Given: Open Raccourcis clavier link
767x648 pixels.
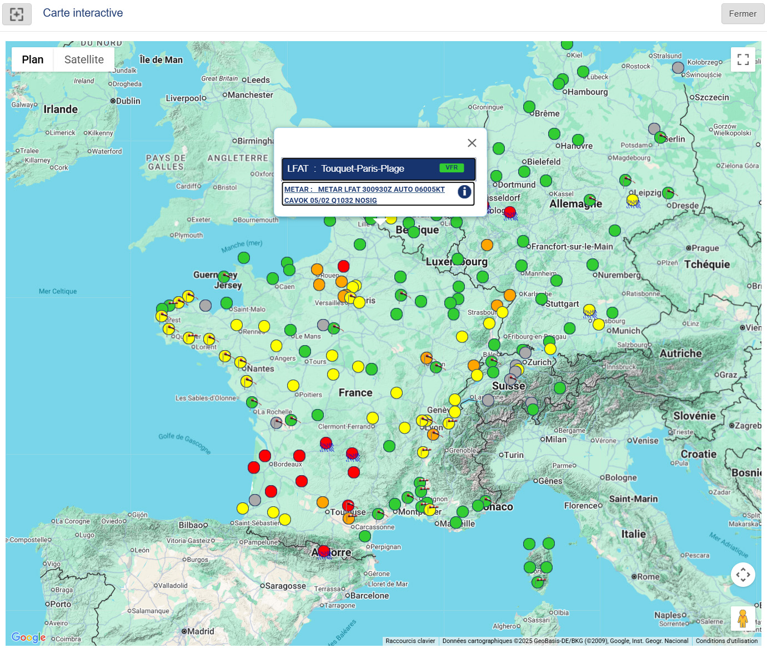Looking at the screenshot, I should (410, 641).
